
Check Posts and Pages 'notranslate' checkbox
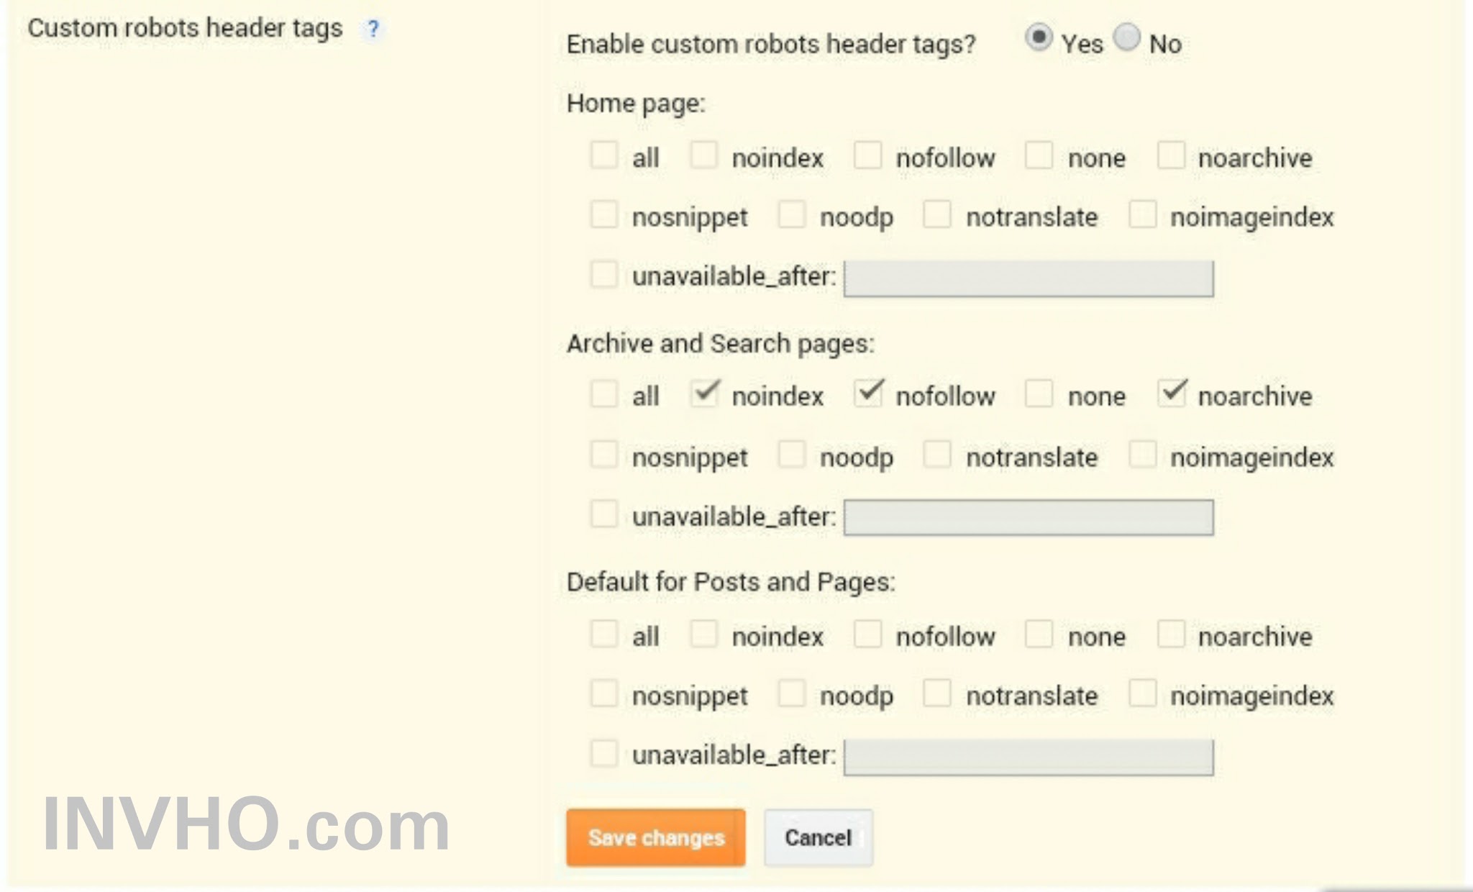[x=937, y=693]
